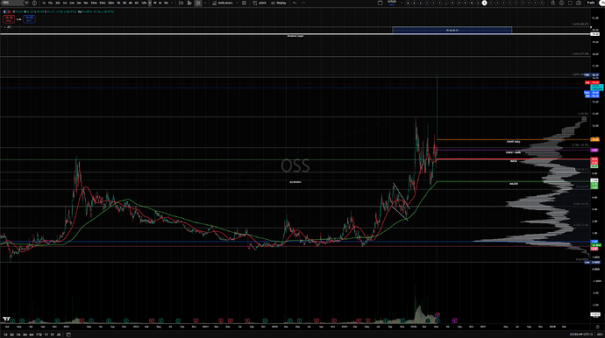Choose the bars chart style icon

181,3
